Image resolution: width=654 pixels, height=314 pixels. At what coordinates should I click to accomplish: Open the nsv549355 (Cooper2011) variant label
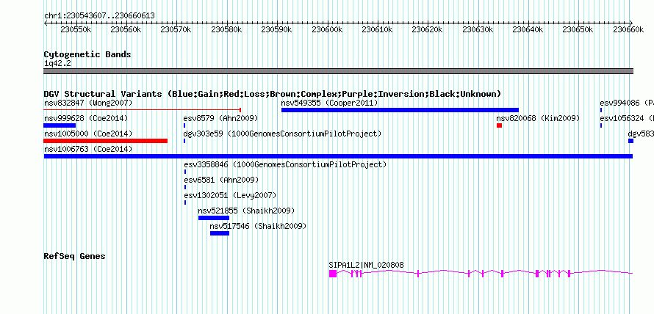pos(329,103)
